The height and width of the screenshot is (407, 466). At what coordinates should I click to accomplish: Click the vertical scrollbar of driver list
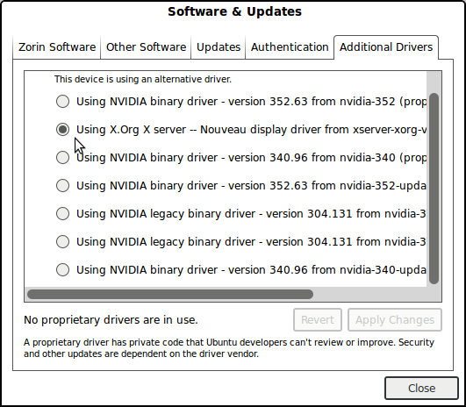point(434,189)
